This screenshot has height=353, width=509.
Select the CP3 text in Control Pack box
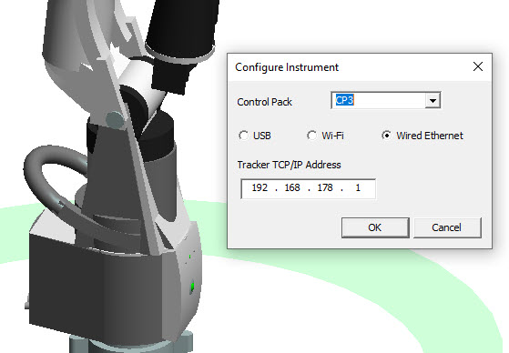(x=344, y=100)
